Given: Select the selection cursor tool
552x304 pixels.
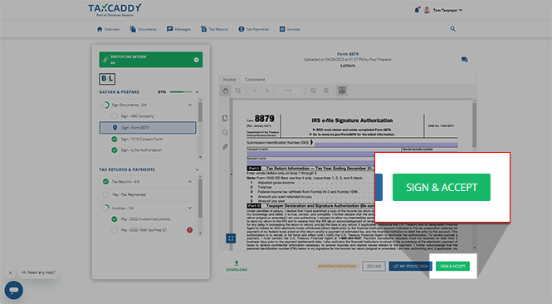Looking at the screenshot, I should (x=238, y=91).
